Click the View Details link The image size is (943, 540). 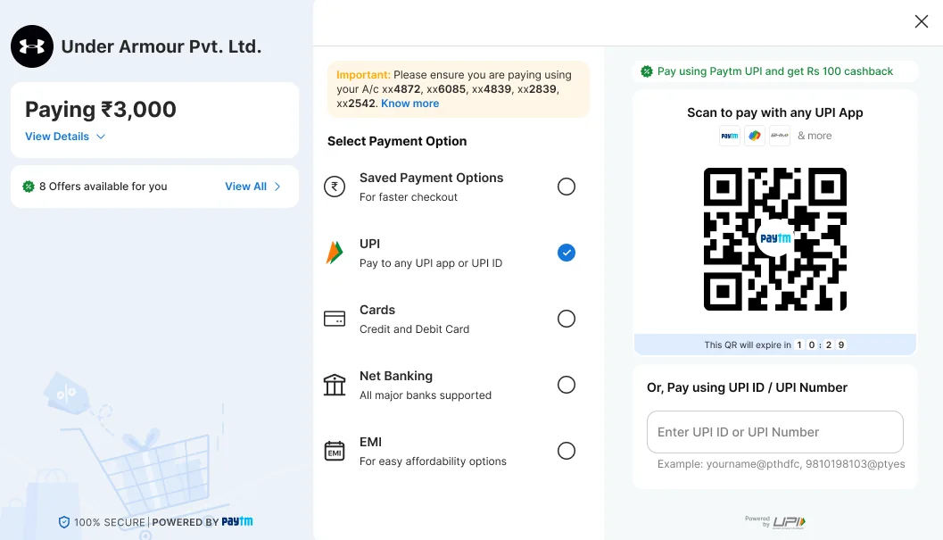pyautogui.click(x=56, y=137)
